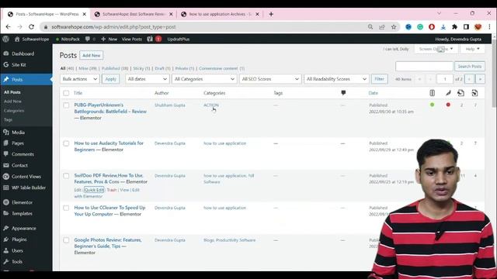Check the Google Photos Review post checkbox
Image resolution: width=497 pixels, height=279 pixels.
(x=66, y=240)
